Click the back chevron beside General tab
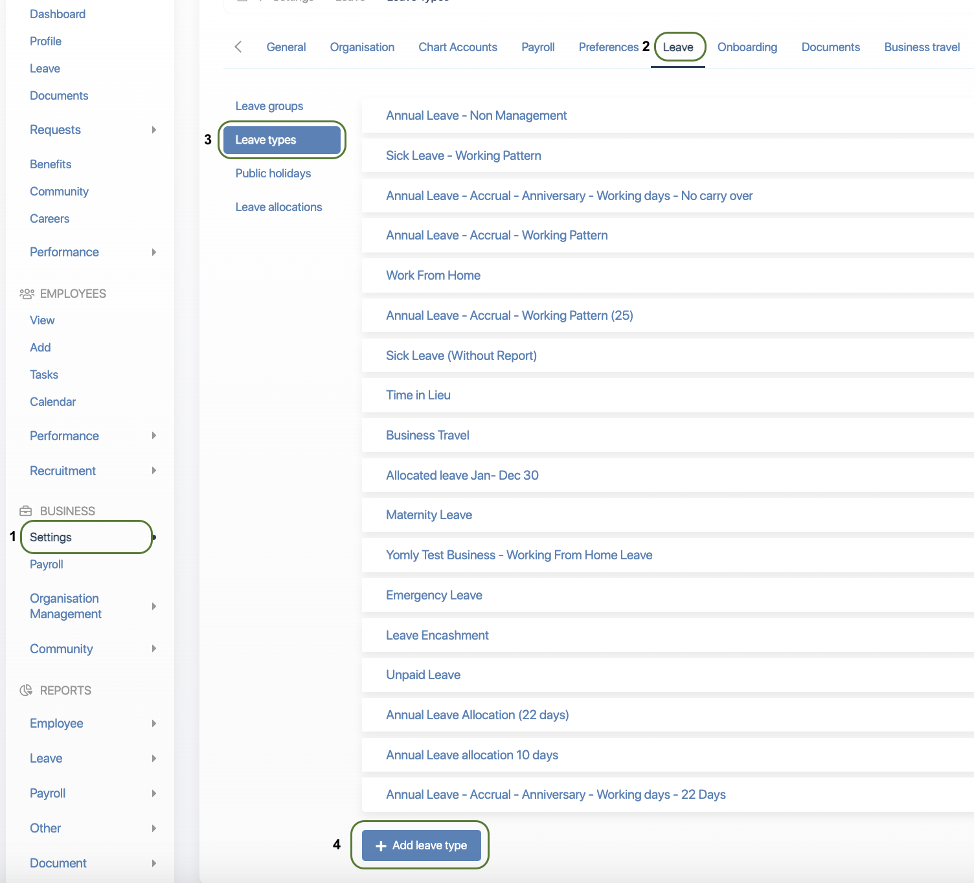 [x=238, y=47]
